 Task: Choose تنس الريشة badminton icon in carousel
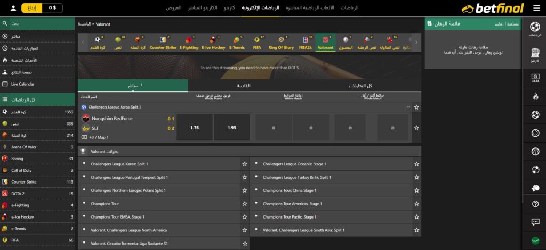click(x=367, y=43)
